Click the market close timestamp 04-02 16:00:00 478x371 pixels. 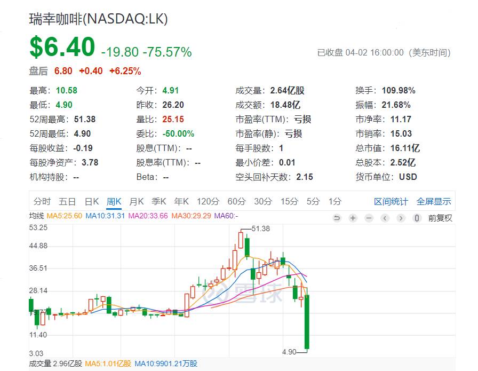375,52
